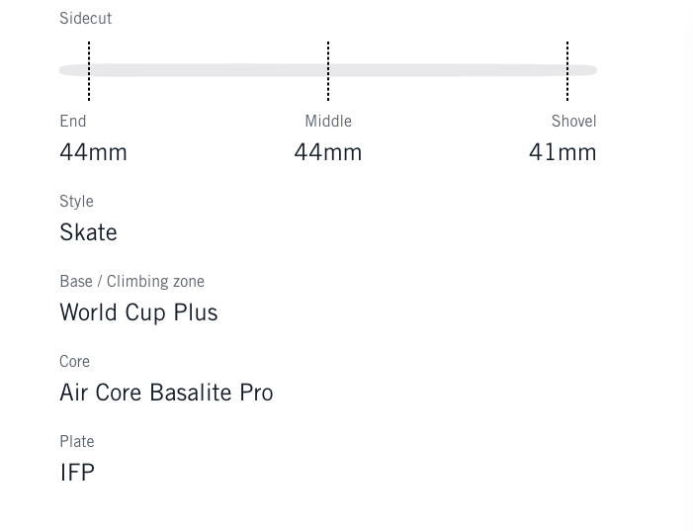
Task: Click the Base / Climbing zone label
Action: tap(131, 282)
